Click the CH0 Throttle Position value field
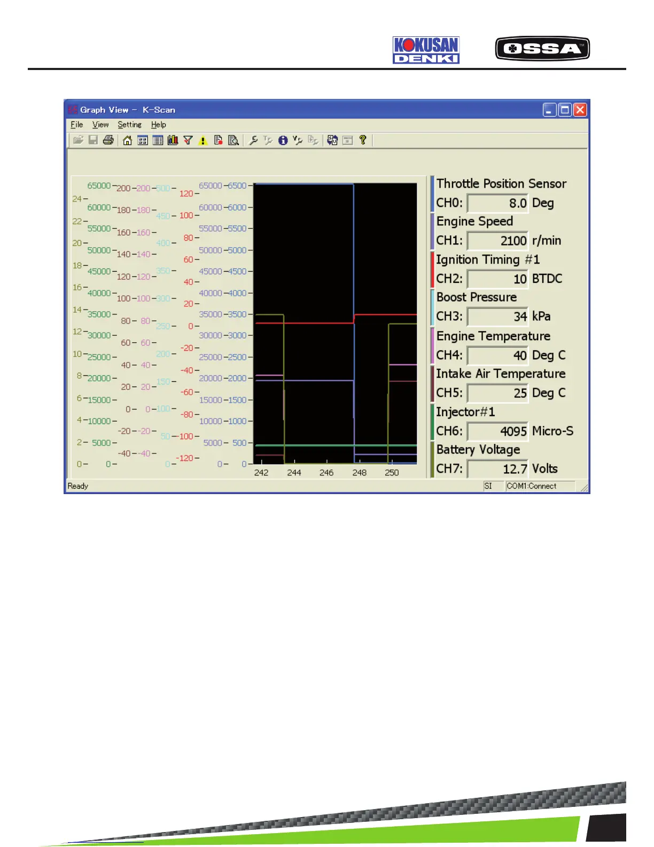The image size is (654, 847). [x=497, y=203]
